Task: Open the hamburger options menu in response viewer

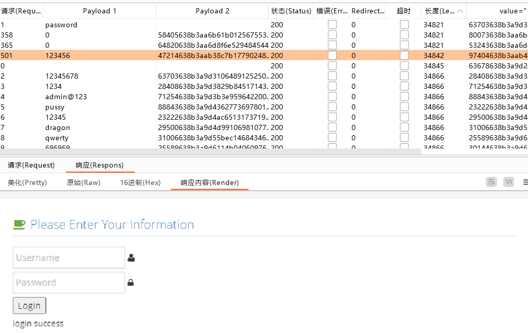Action: click(525, 182)
